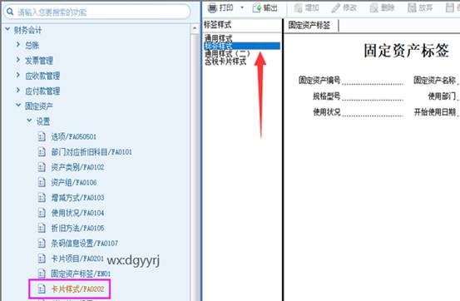Click the Delete (删除) toolbar icon
This screenshot has height=301, width=460.
(374, 8)
